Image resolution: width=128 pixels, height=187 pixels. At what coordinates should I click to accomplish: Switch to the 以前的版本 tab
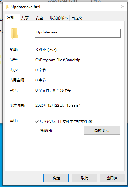[x=59, y=18]
